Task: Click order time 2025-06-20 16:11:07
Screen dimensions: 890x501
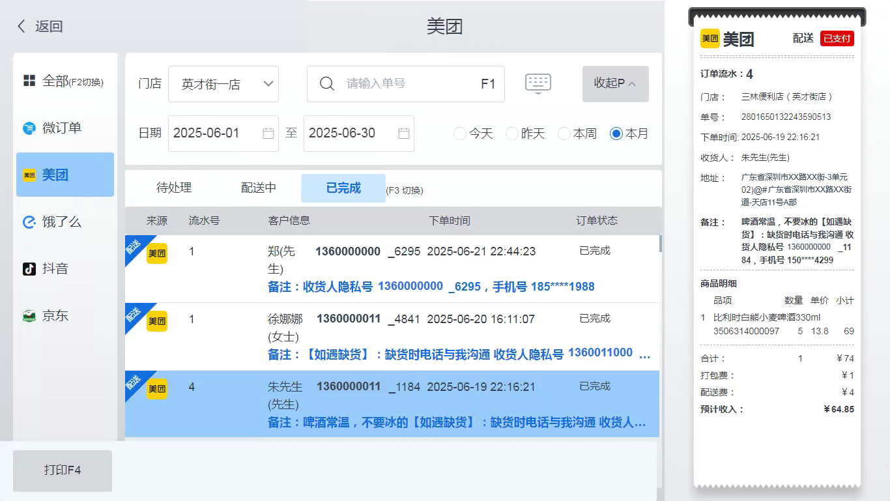Action: (x=481, y=319)
